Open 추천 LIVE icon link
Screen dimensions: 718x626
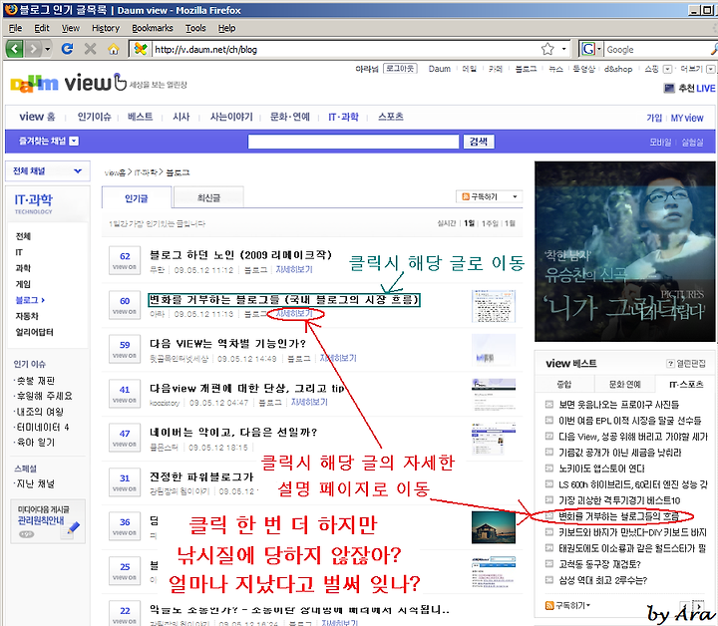[x=669, y=89]
